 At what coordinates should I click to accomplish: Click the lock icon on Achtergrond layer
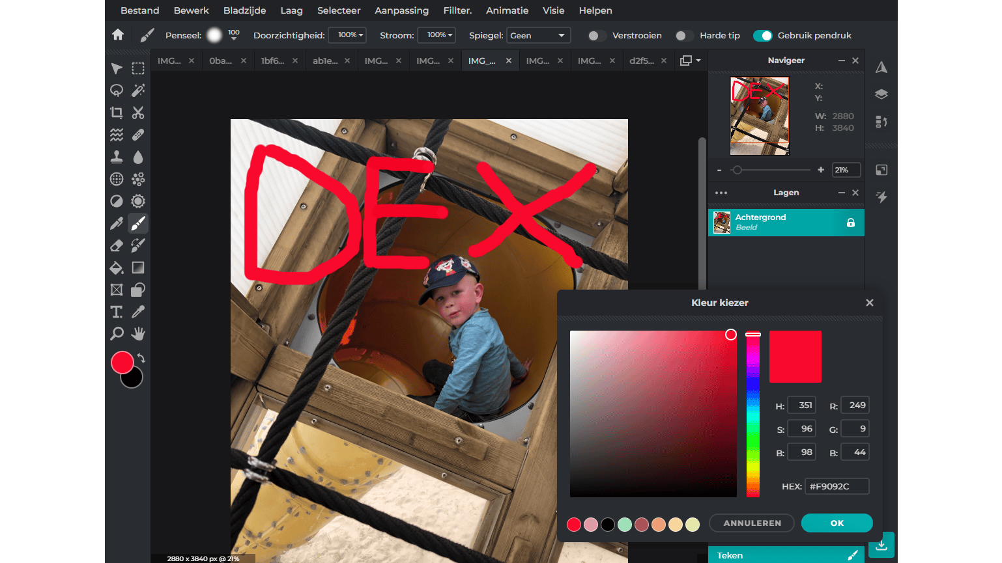click(851, 223)
